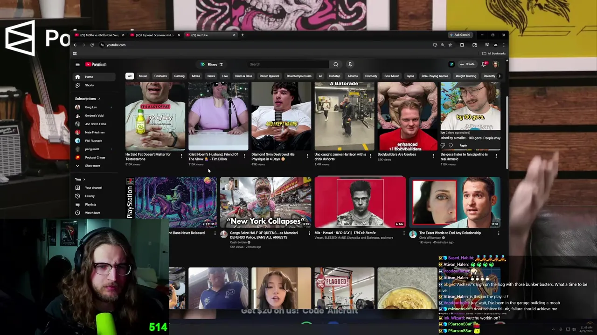Open Chrome's three-dot menu
The height and width of the screenshot is (335, 597).
pos(504,45)
